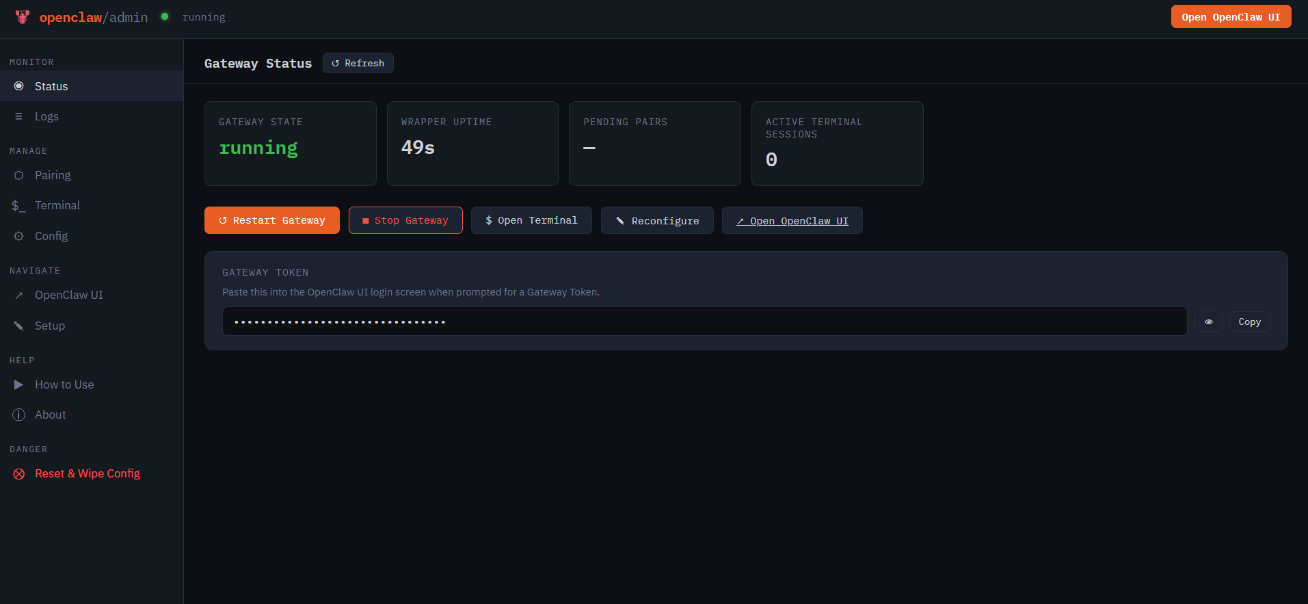Click the Refresh button
This screenshot has width=1308, height=604.
tap(358, 63)
